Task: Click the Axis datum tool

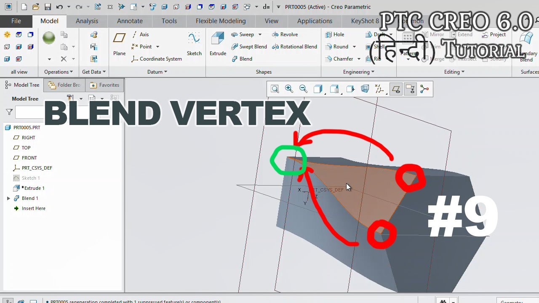Action: point(140,35)
